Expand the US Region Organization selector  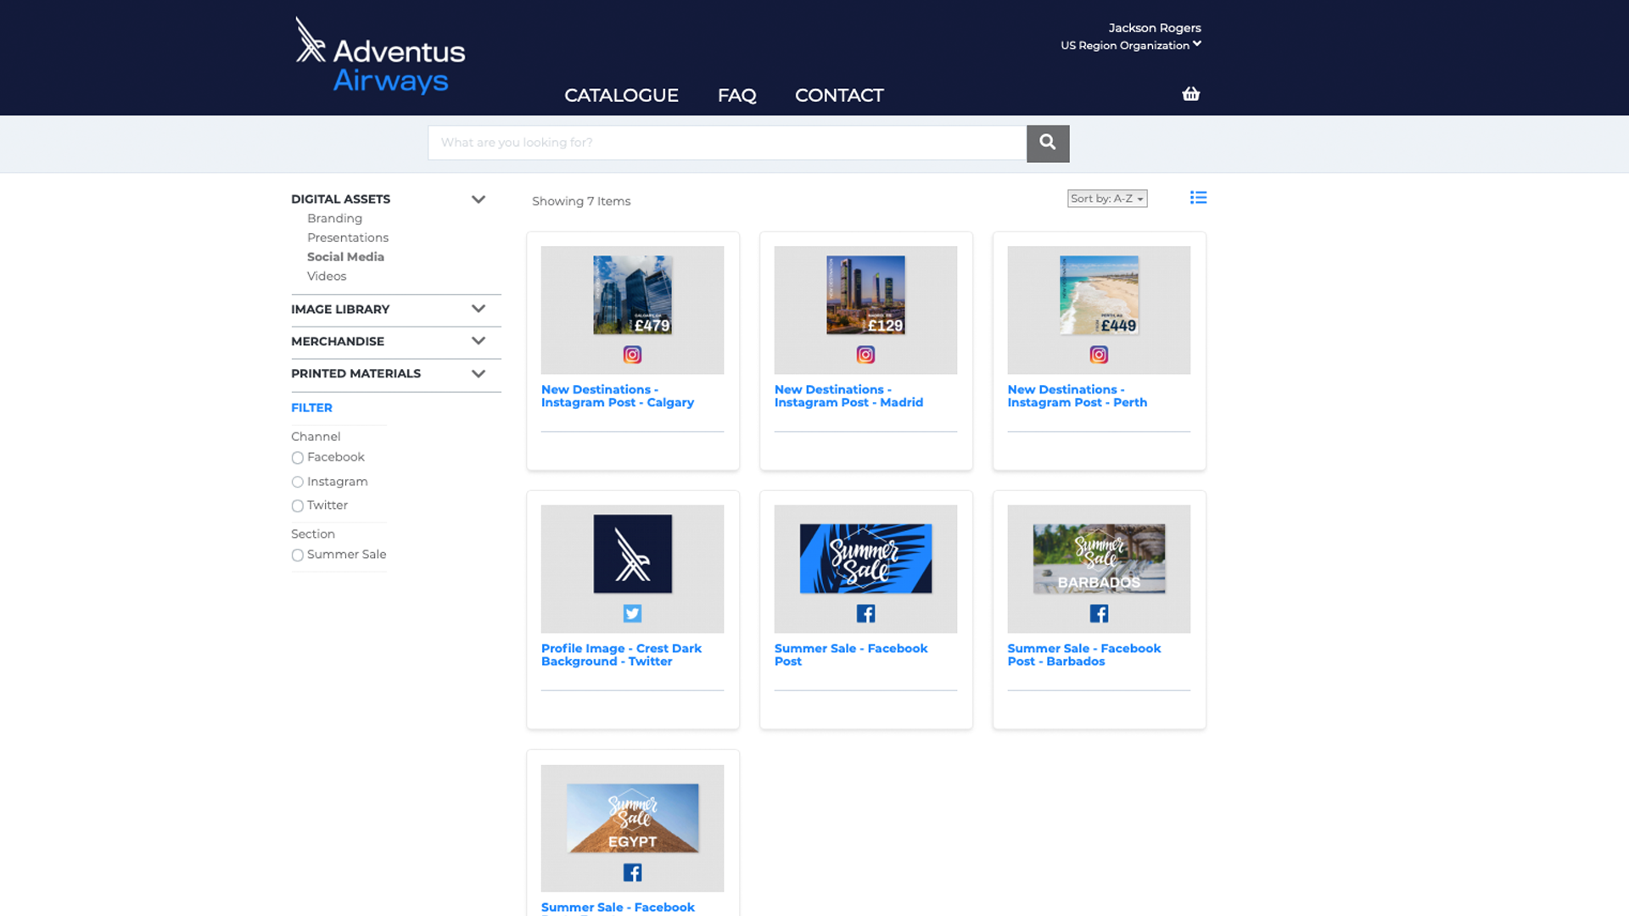coord(1131,45)
